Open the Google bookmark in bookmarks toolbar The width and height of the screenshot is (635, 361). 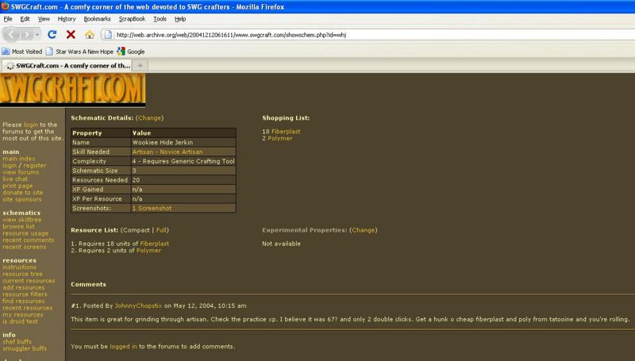131,52
